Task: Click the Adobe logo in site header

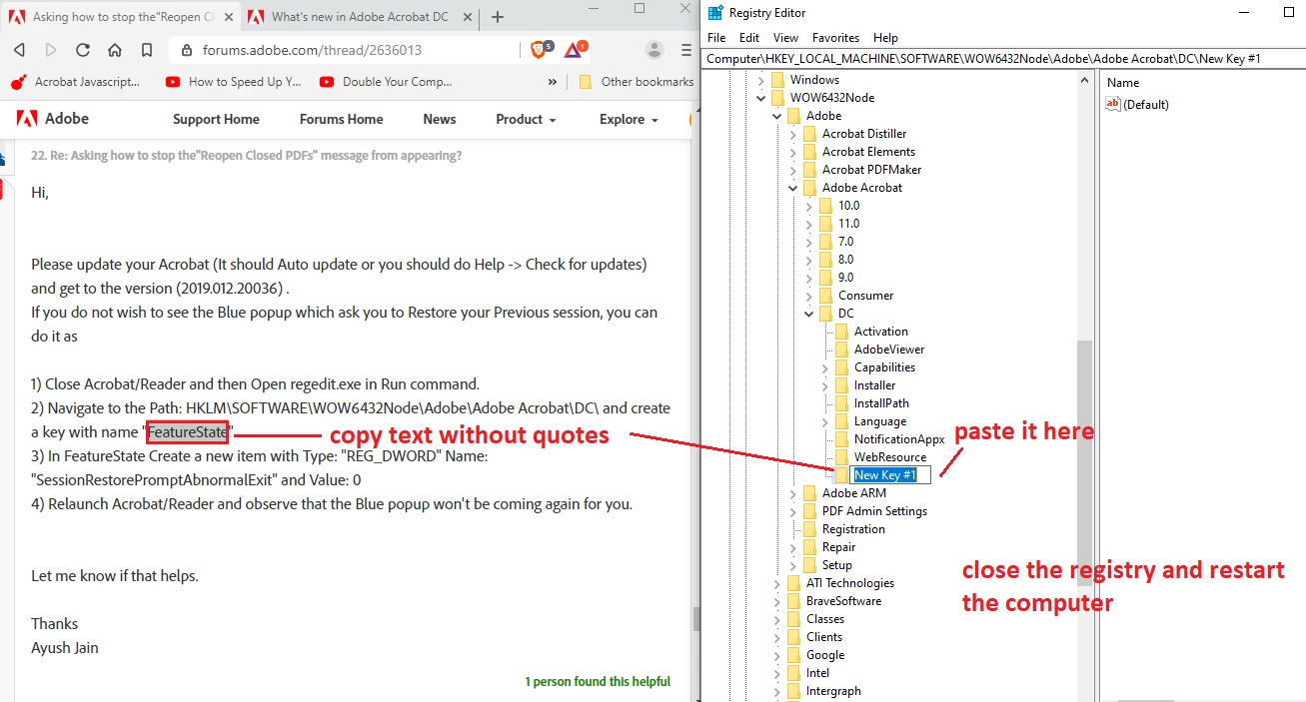Action: [53, 119]
